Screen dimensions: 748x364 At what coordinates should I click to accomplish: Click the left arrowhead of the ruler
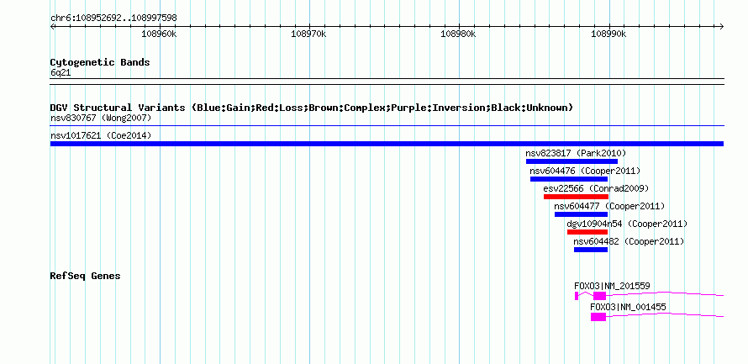tap(52, 26)
